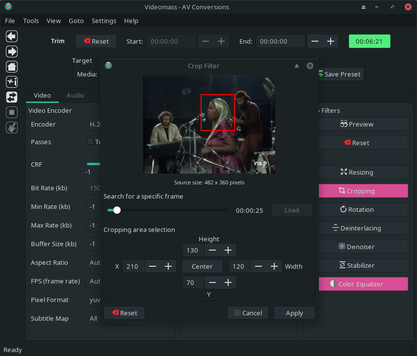Image resolution: width=417 pixels, height=356 pixels.
Task: Open the Settings menu
Action: tap(104, 21)
